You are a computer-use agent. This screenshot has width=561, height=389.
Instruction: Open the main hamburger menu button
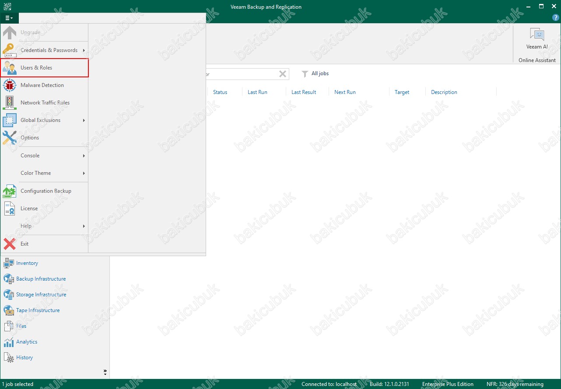click(x=9, y=18)
